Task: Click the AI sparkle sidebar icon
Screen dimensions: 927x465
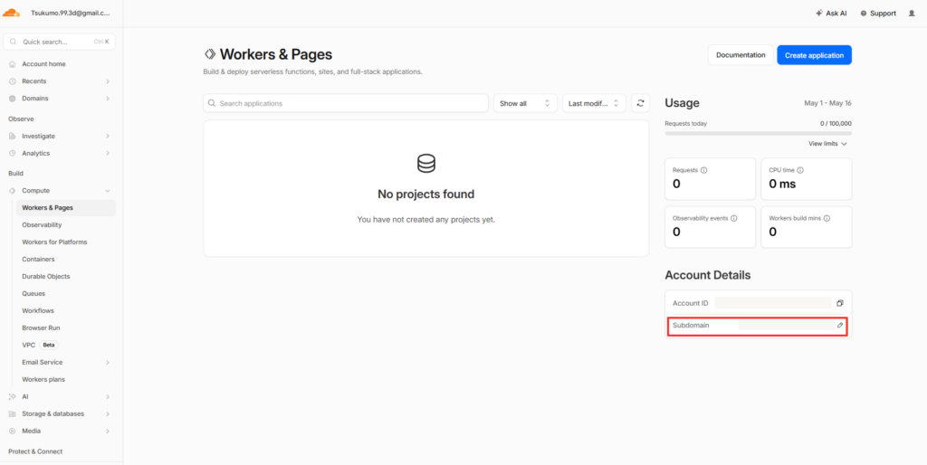Action: pos(13,396)
